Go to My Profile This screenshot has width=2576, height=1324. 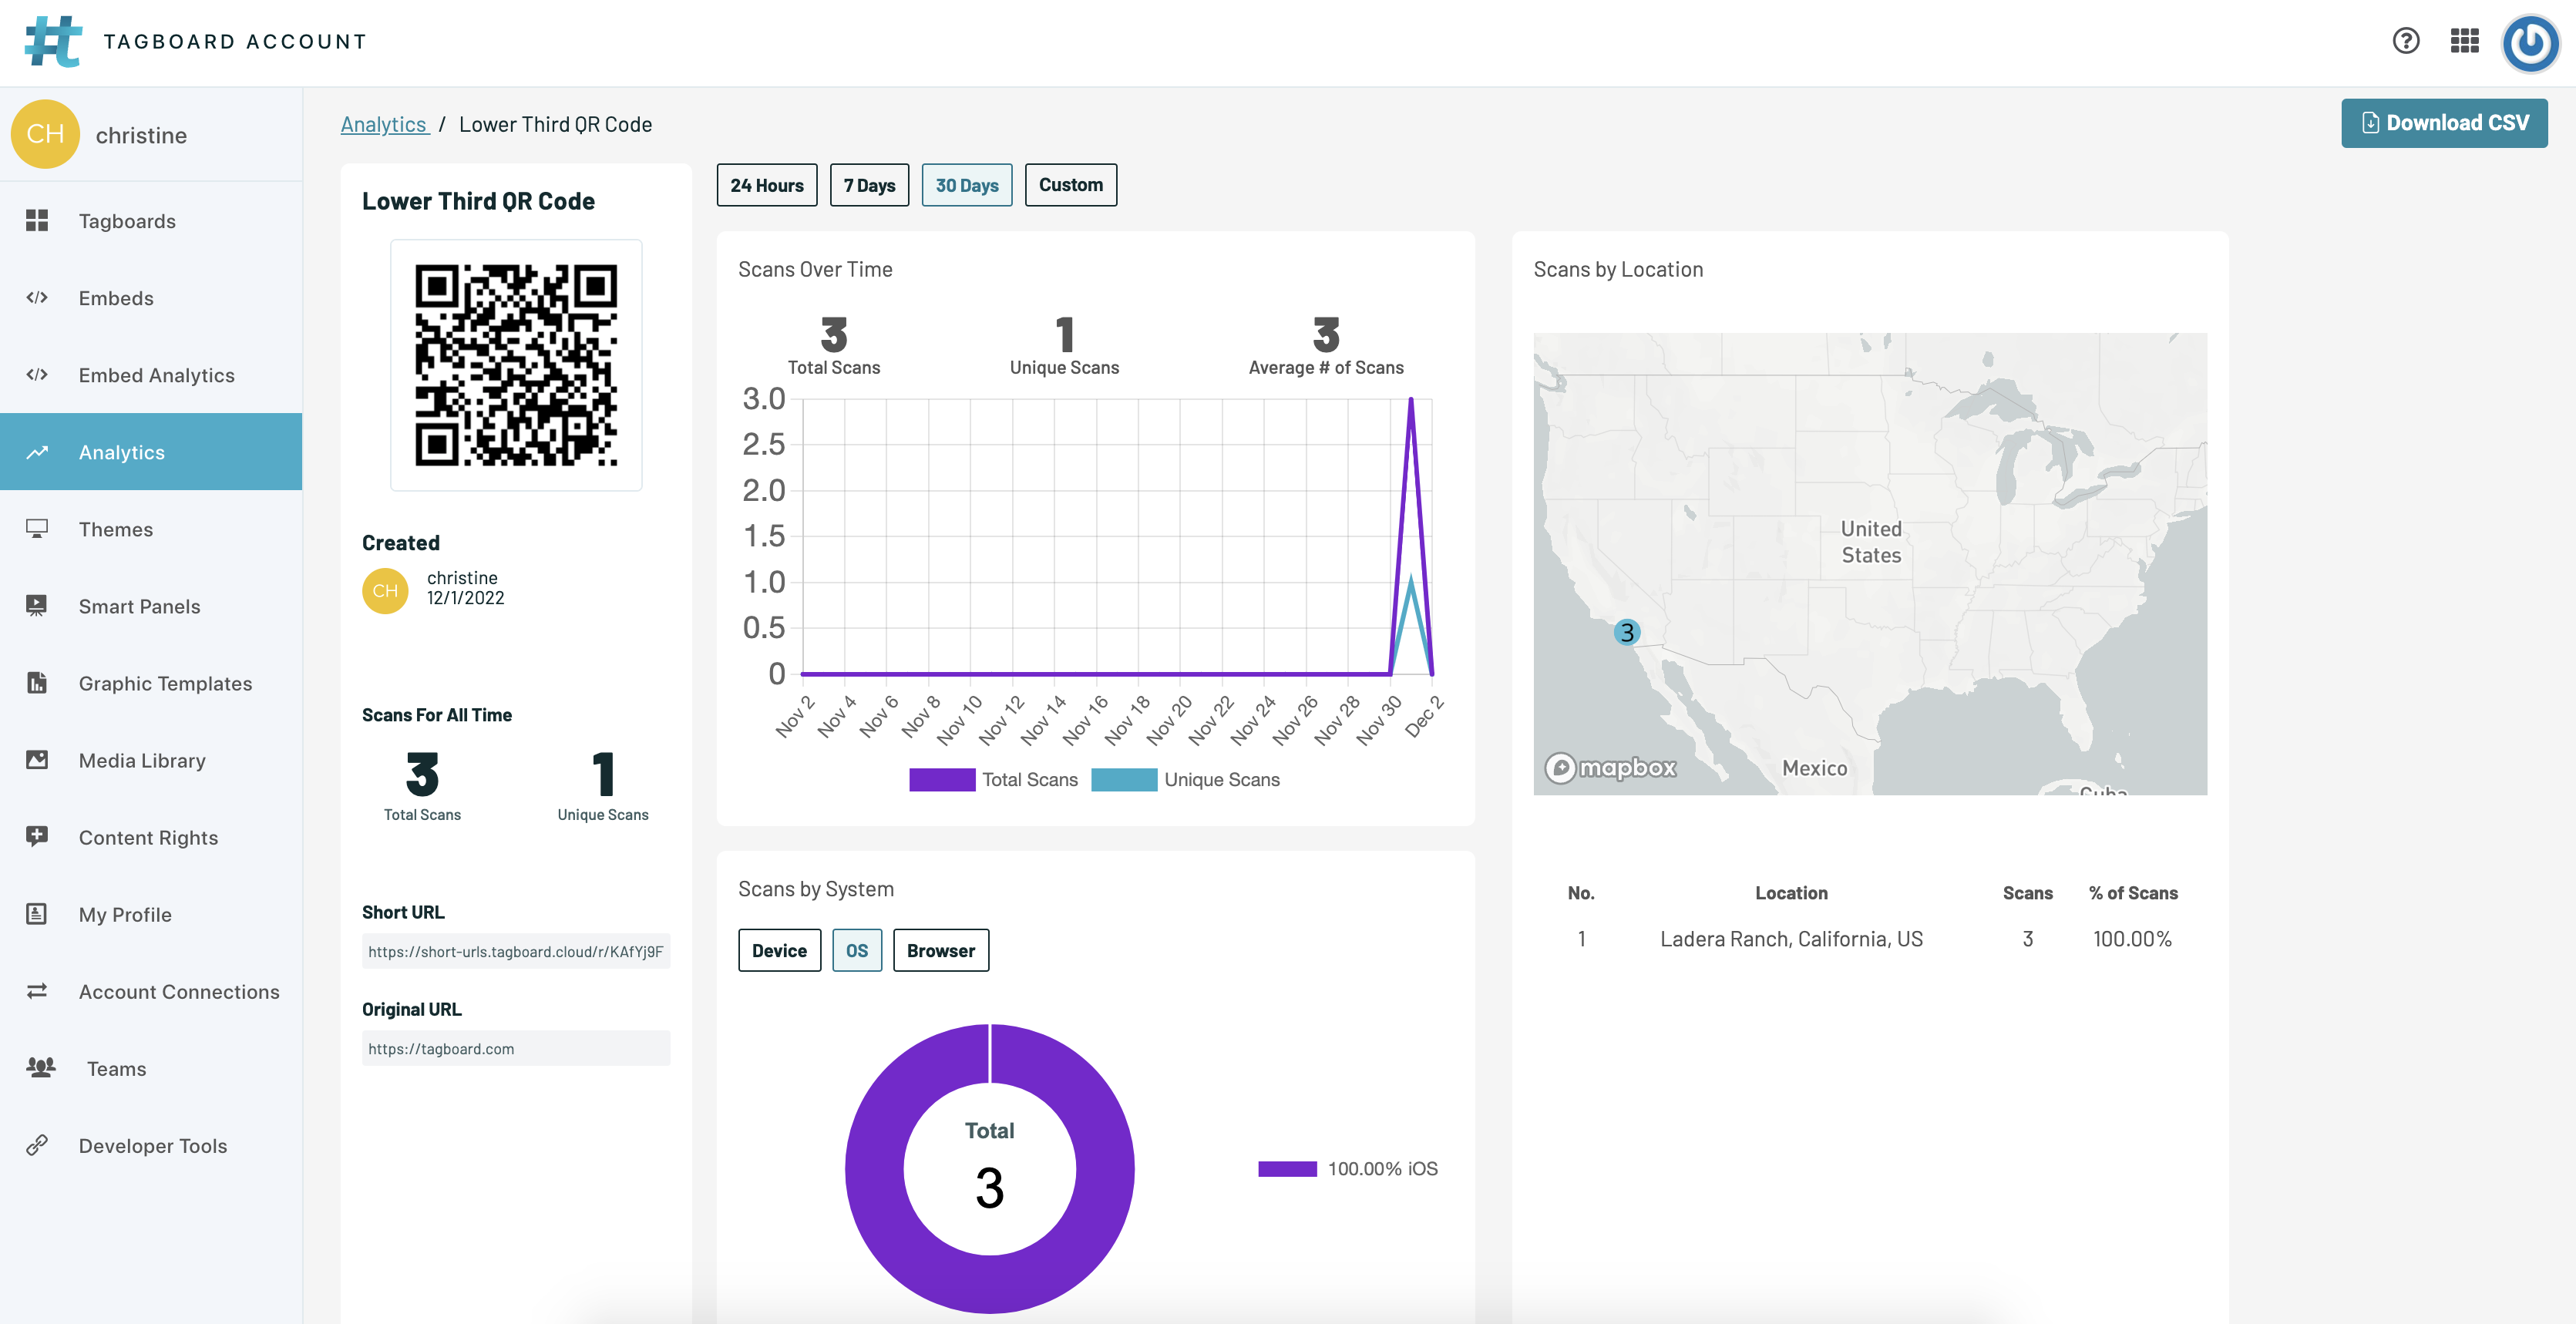pos(151,914)
